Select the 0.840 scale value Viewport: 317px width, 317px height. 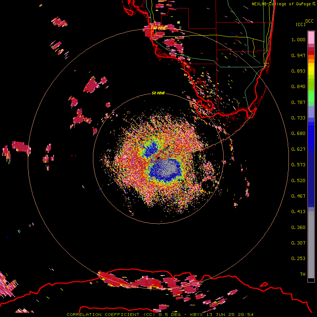coord(298,87)
